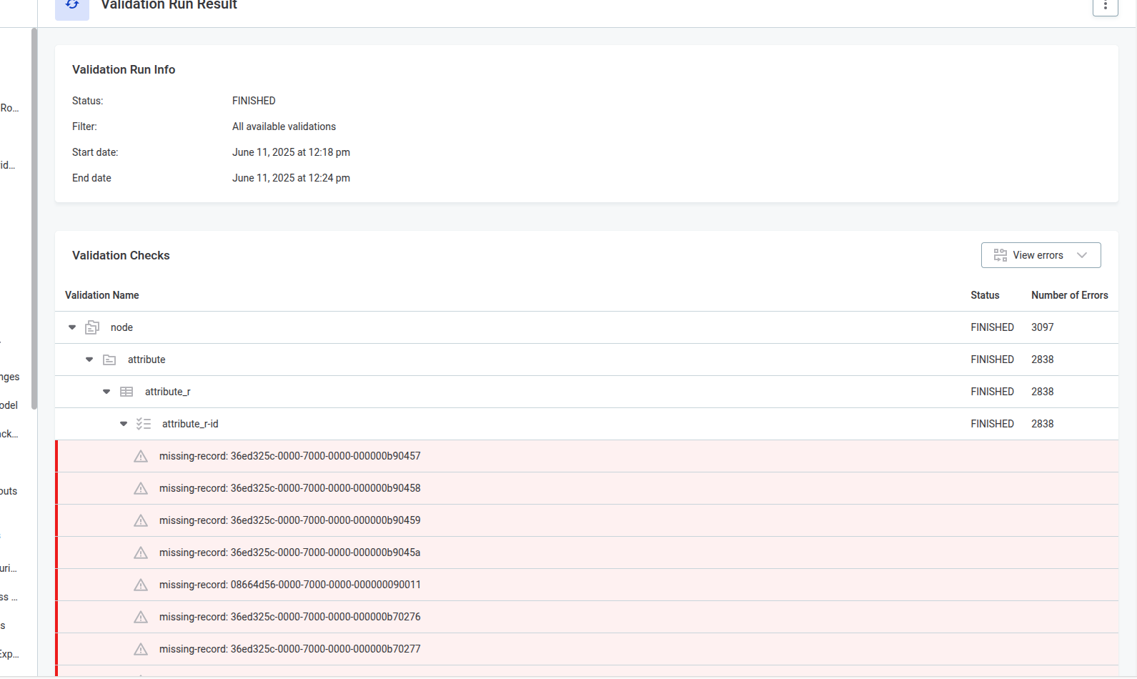Image resolution: width=1137 pixels, height=679 pixels.
Task: Open the truncated sidebar item 'Exp...'
Action: pos(9,654)
